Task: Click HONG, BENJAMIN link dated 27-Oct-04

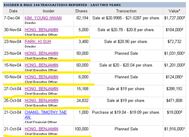Action: [42, 89]
